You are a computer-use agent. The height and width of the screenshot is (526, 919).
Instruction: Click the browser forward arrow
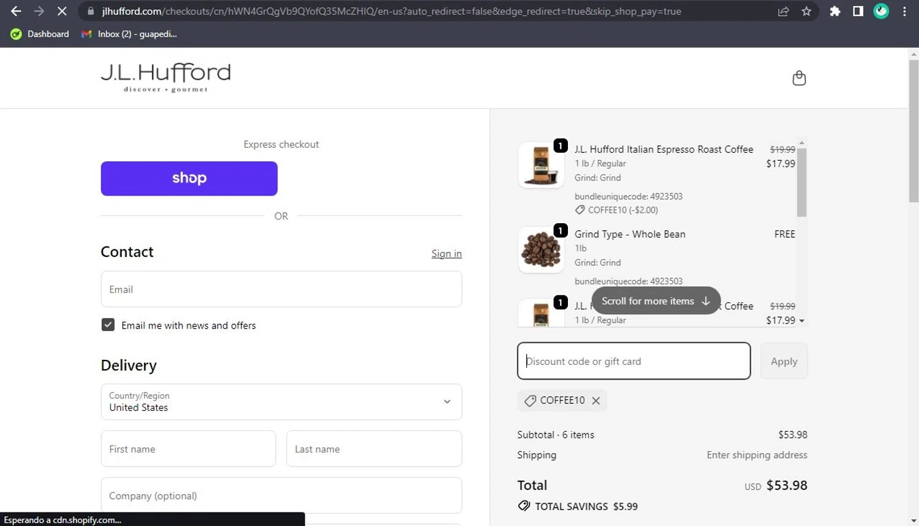pyautogui.click(x=39, y=11)
